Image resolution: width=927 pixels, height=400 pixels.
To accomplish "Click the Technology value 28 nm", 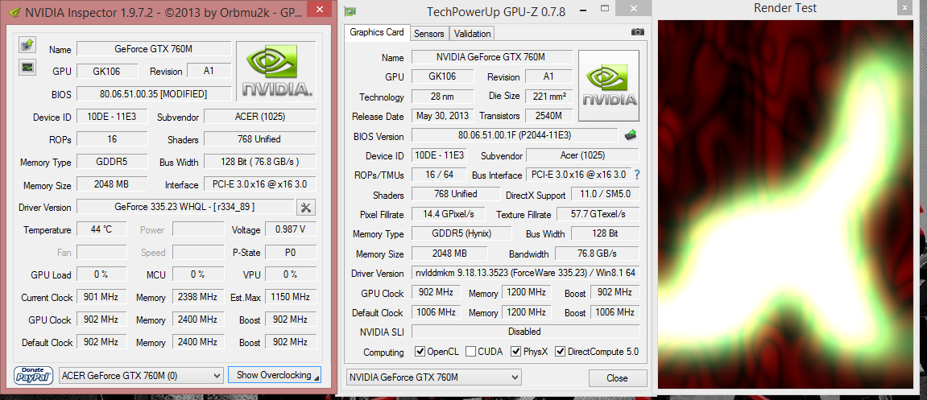I will pos(442,97).
